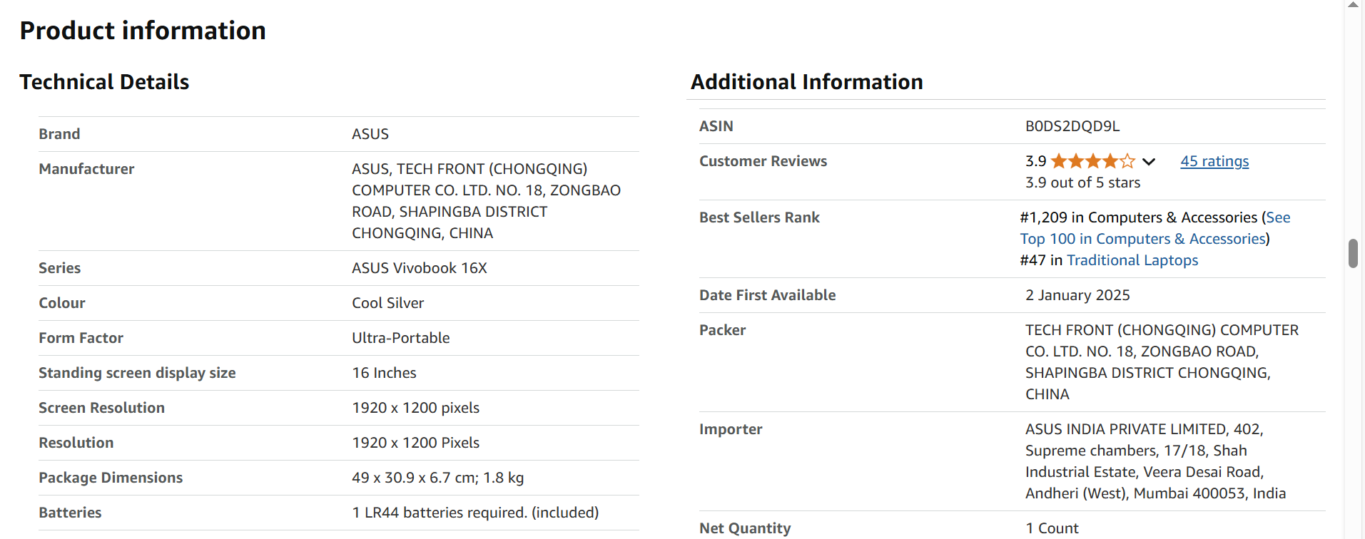Click the Technical Details heading
This screenshot has height=539, width=1365.
coord(104,82)
